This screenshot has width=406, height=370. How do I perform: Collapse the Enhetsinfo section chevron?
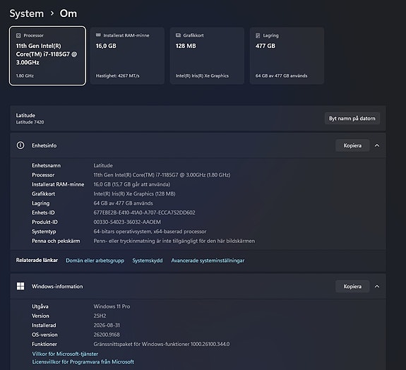click(377, 145)
